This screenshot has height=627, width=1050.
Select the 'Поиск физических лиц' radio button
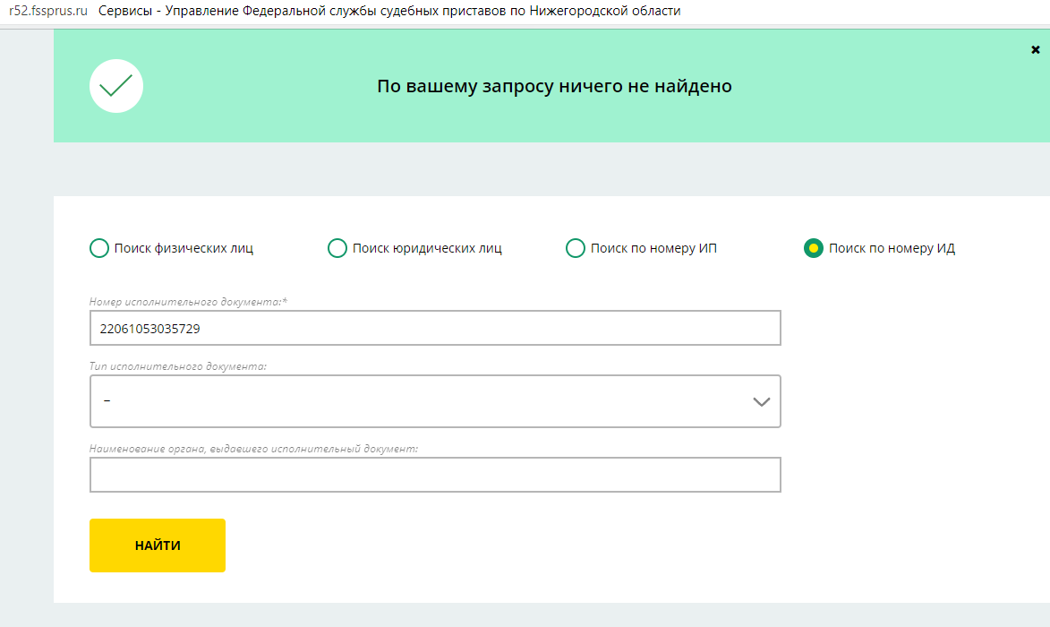click(x=99, y=248)
